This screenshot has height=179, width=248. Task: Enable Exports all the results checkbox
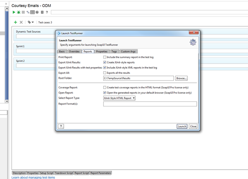pos(105,73)
